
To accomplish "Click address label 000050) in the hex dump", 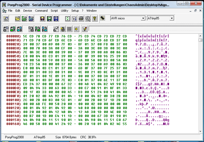I will point(14,56).
